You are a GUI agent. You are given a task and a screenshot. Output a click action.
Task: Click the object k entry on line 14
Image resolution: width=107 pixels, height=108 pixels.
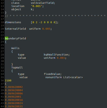pyautogui.click(x=22, y=9)
